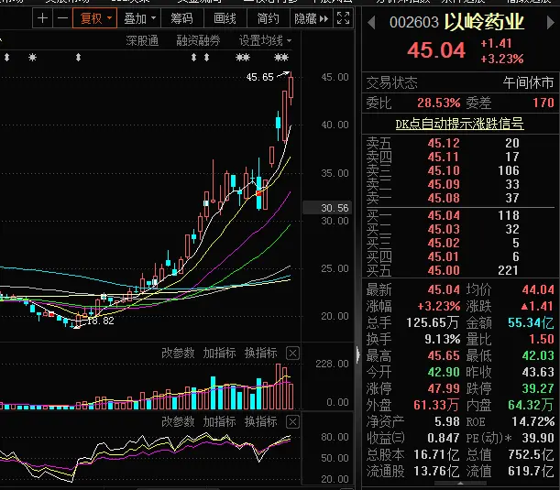Select the 画线 drawing tool
Screen dimensions: 560x490
click(225, 18)
